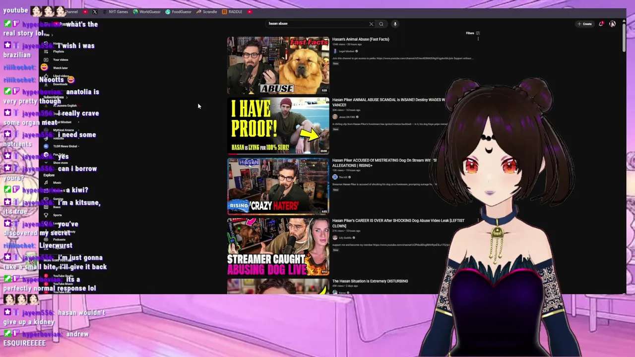Open Music in the Explore section
Image resolution: width=635 pixels, height=357 pixels.
(53, 182)
